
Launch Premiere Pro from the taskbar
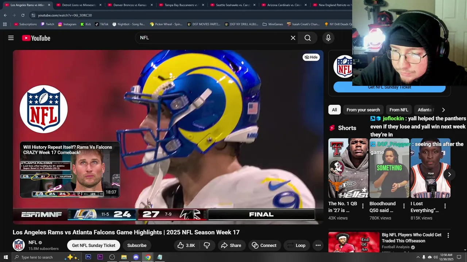100,257
